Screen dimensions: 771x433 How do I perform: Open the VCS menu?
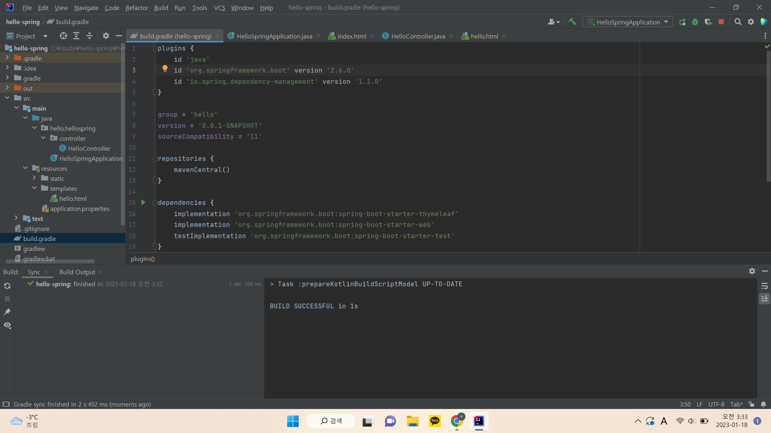[x=219, y=8]
